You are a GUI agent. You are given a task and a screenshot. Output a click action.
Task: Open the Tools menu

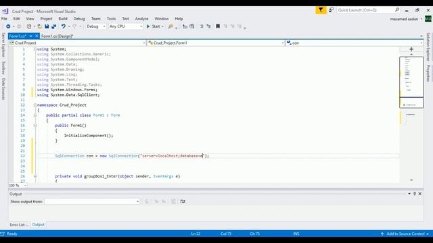(111, 19)
